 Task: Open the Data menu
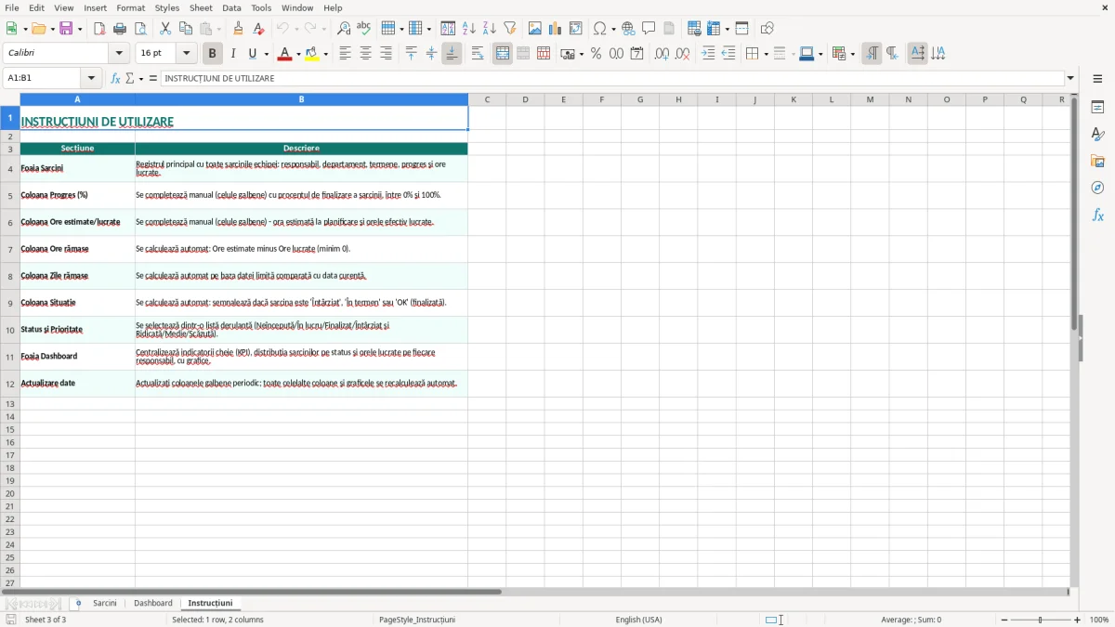pos(232,7)
